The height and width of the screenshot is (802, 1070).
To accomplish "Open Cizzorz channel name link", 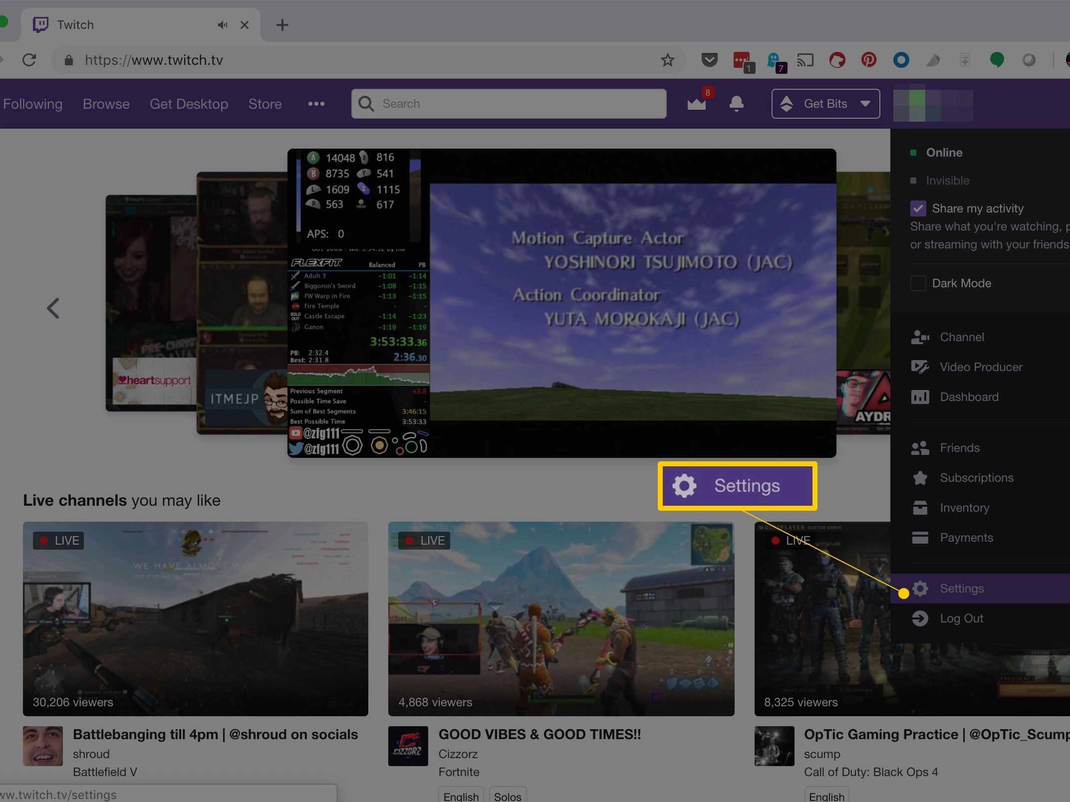I will click(x=458, y=754).
